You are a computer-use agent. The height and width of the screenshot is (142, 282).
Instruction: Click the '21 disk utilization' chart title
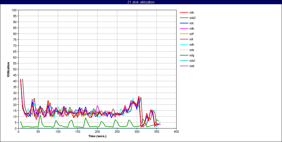(x=141, y=2)
